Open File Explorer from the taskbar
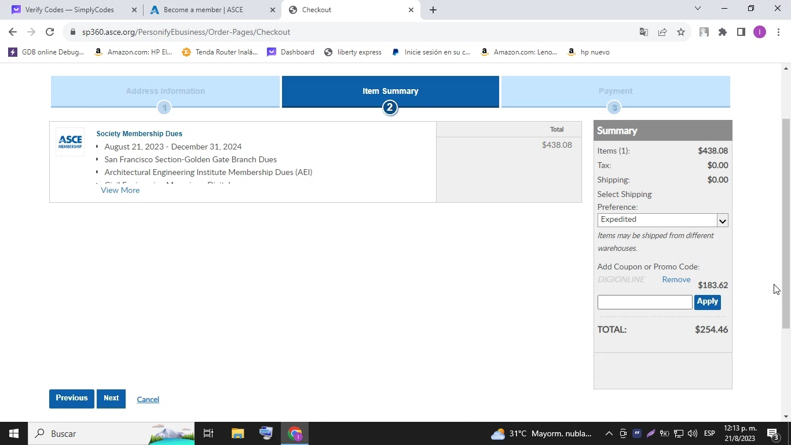791x445 pixels. pos(237,433)
